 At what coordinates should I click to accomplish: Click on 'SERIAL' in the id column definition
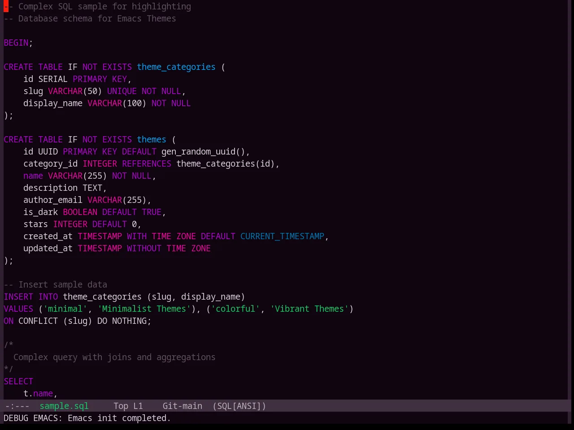tap(53, 79)
